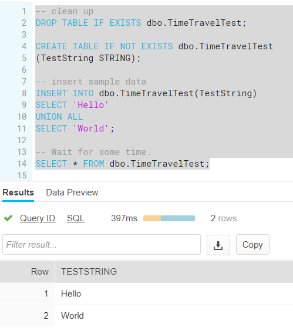Click line number 14 in the gutter

22,164
